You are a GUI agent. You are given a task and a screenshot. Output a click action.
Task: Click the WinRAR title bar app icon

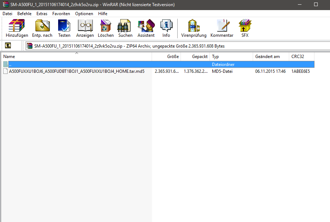click(x=6, y=4)
